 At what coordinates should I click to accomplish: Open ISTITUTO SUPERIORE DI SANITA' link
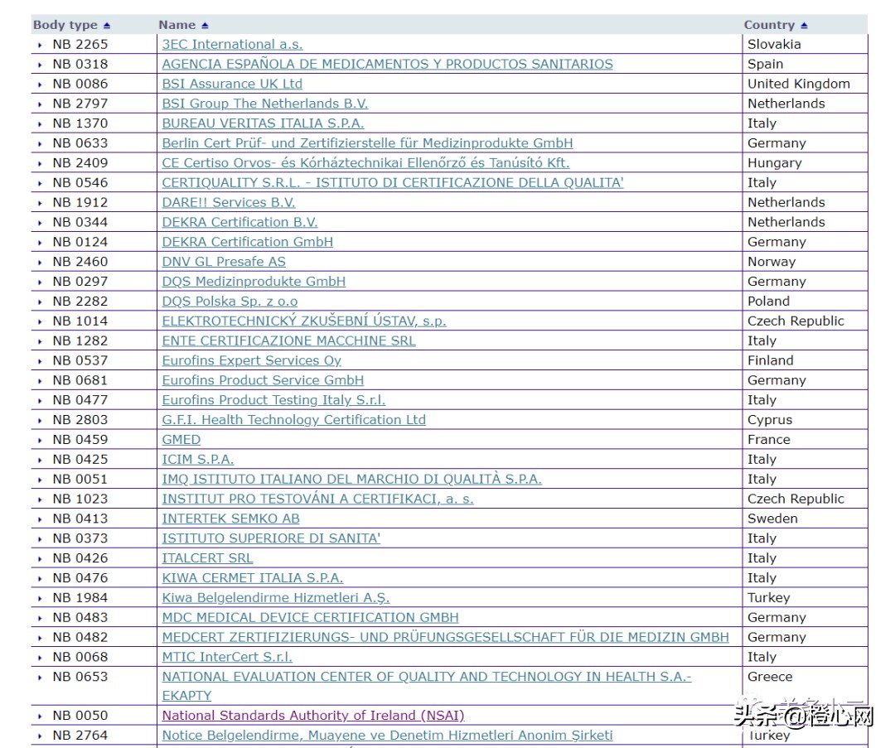(271, 538)
